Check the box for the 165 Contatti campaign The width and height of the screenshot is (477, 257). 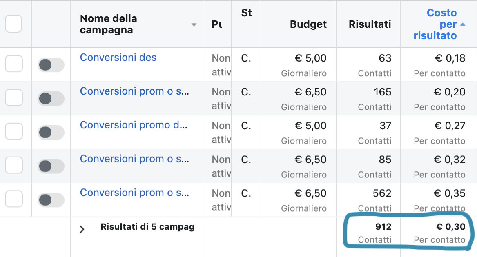[13, 98]
